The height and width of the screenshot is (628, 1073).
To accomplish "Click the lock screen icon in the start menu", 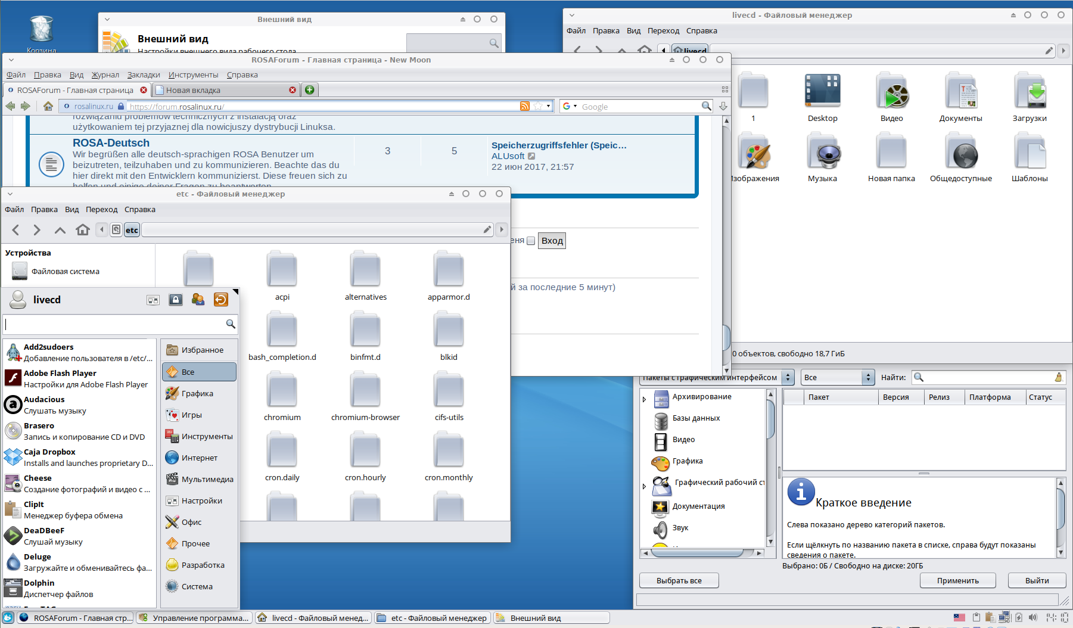I will (175, 300).
